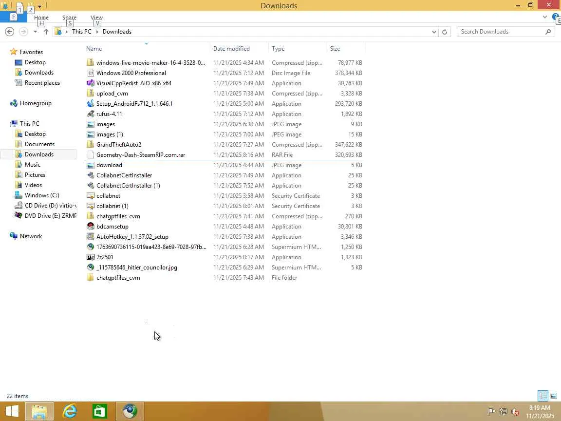Open Videos folder in the sidebar
This screenshot has height=421, width=561.
tap(33, 185)
